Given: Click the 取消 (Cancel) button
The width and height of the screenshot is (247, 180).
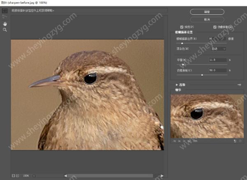Looking at the screenshot, I should [x=207, y=19].
